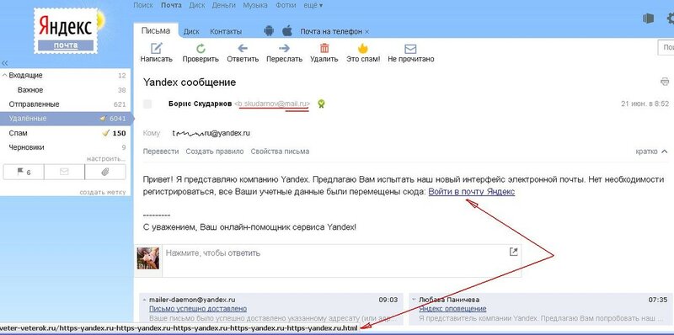Mark message as spam with flame icon
This screenshot has width=674, height=335.
tap(363, 48)
